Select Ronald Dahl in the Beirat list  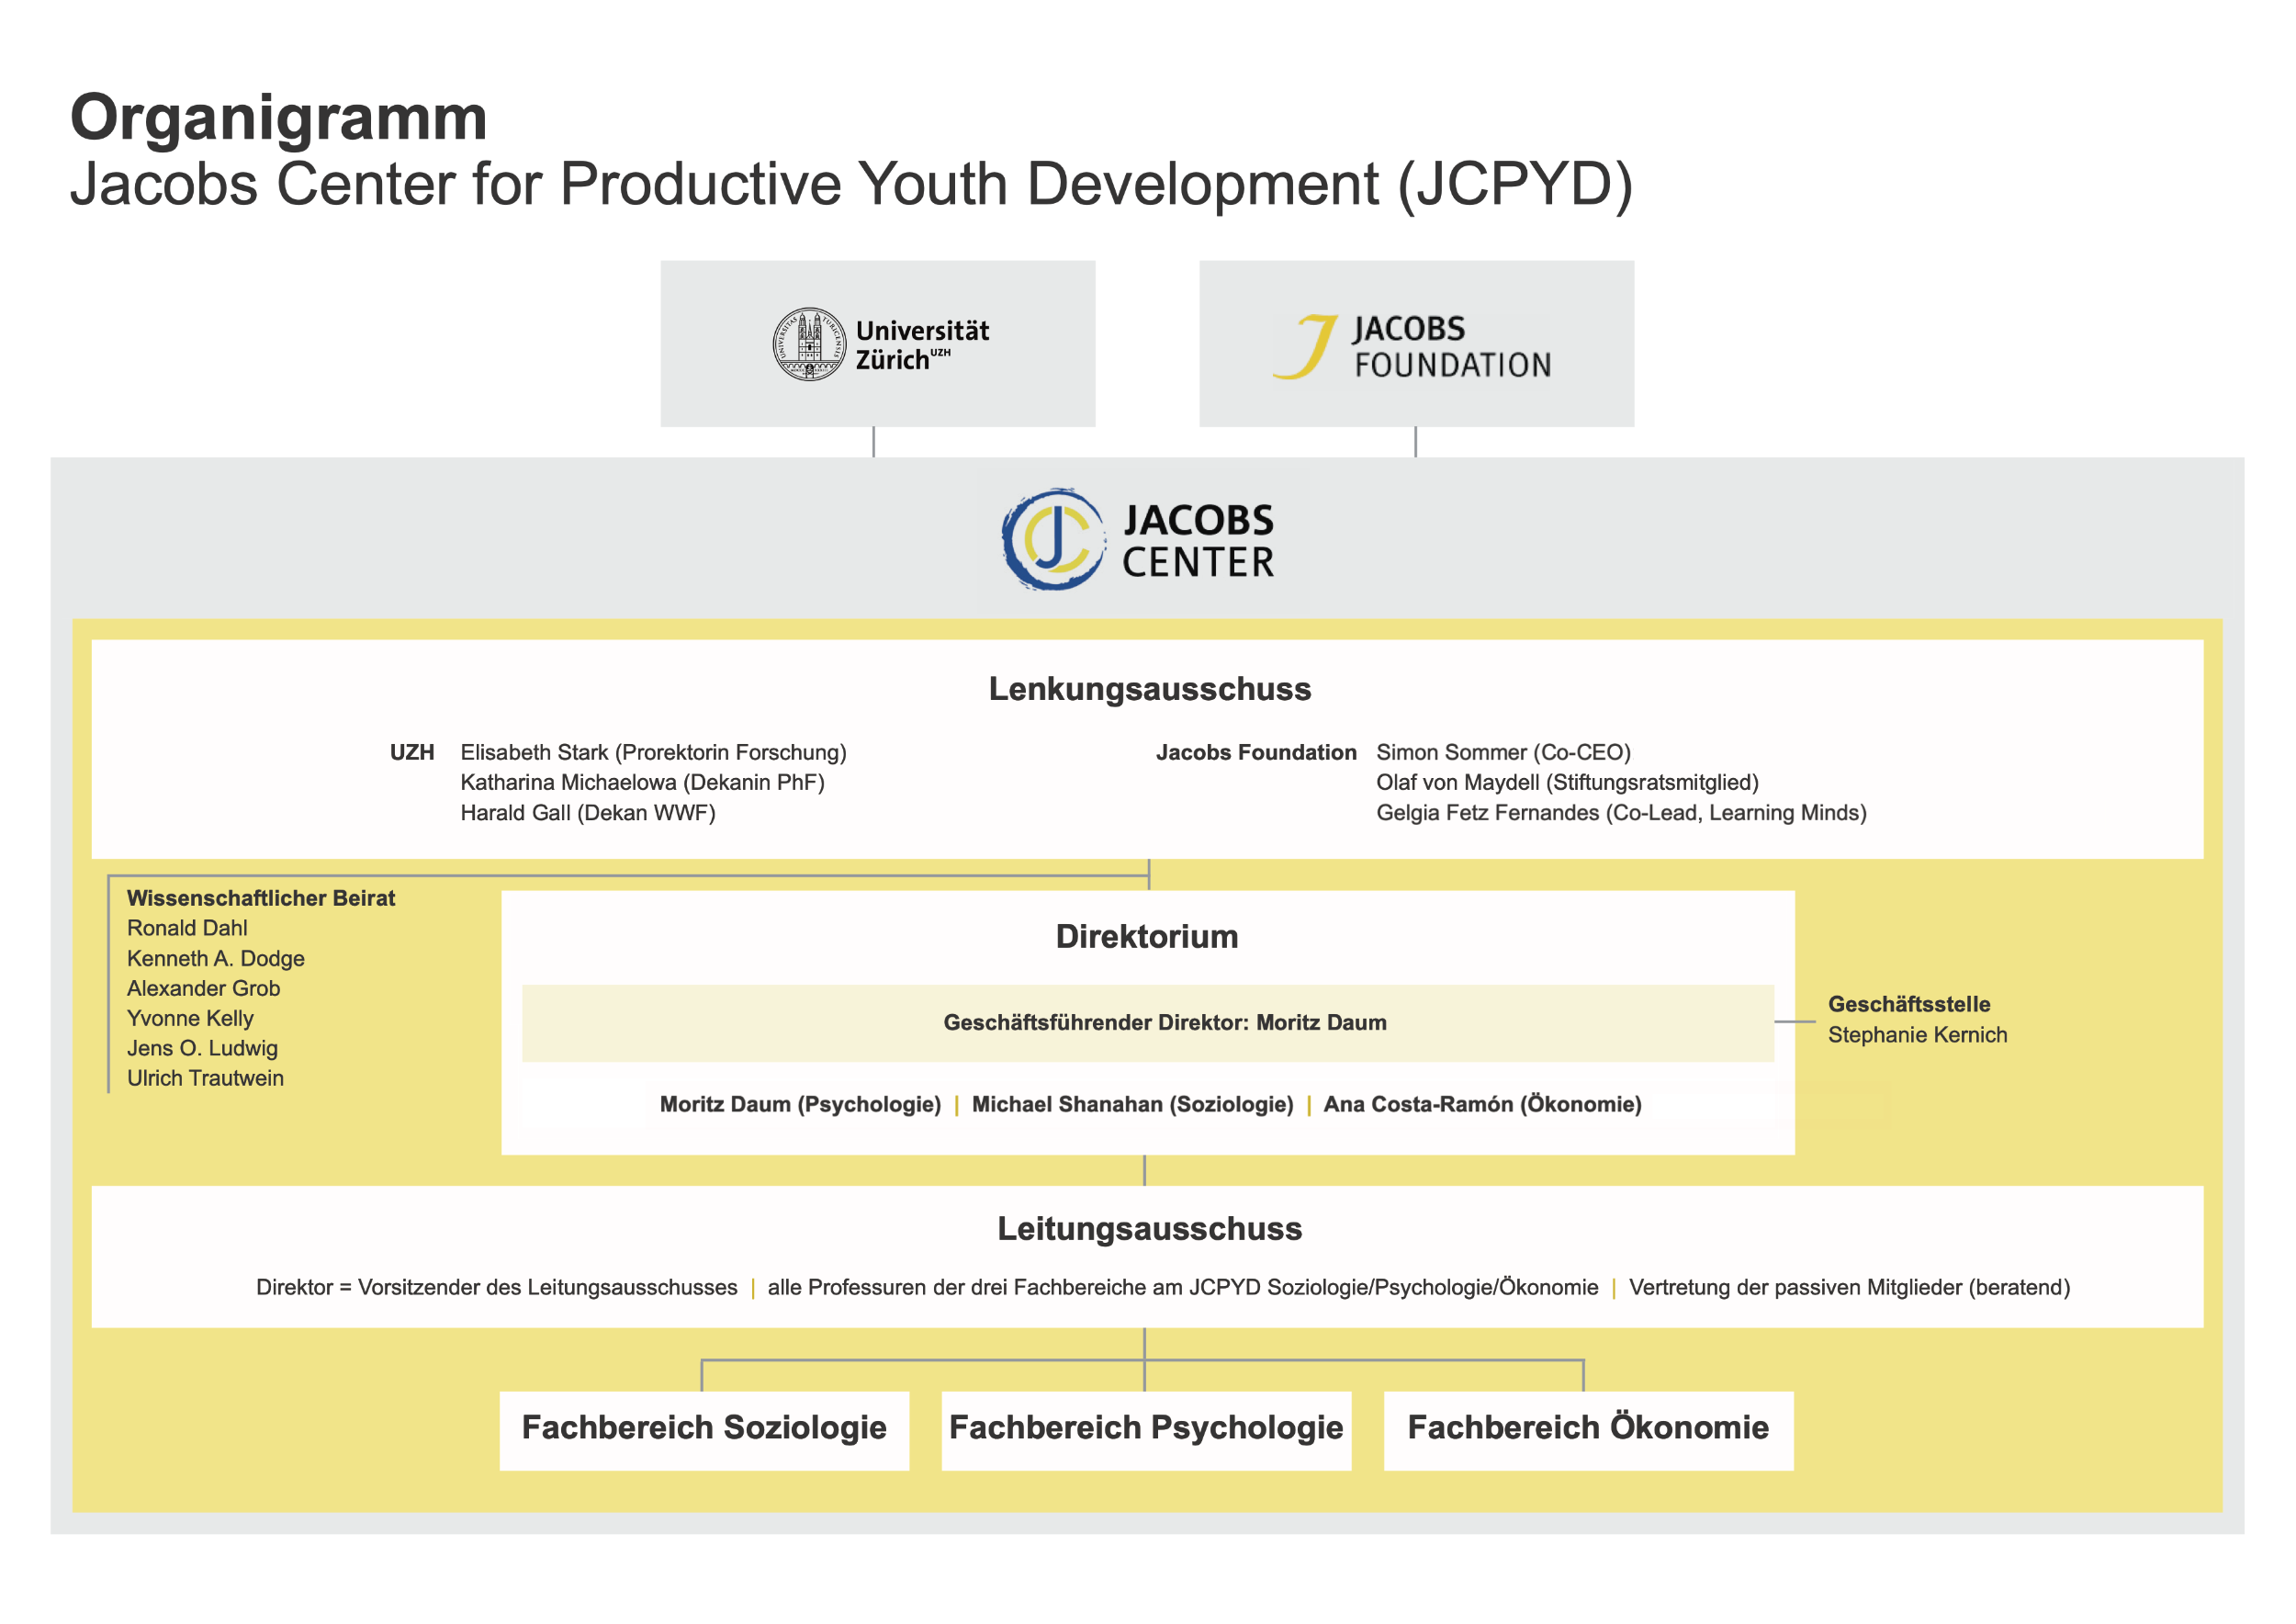pos(187,928)
